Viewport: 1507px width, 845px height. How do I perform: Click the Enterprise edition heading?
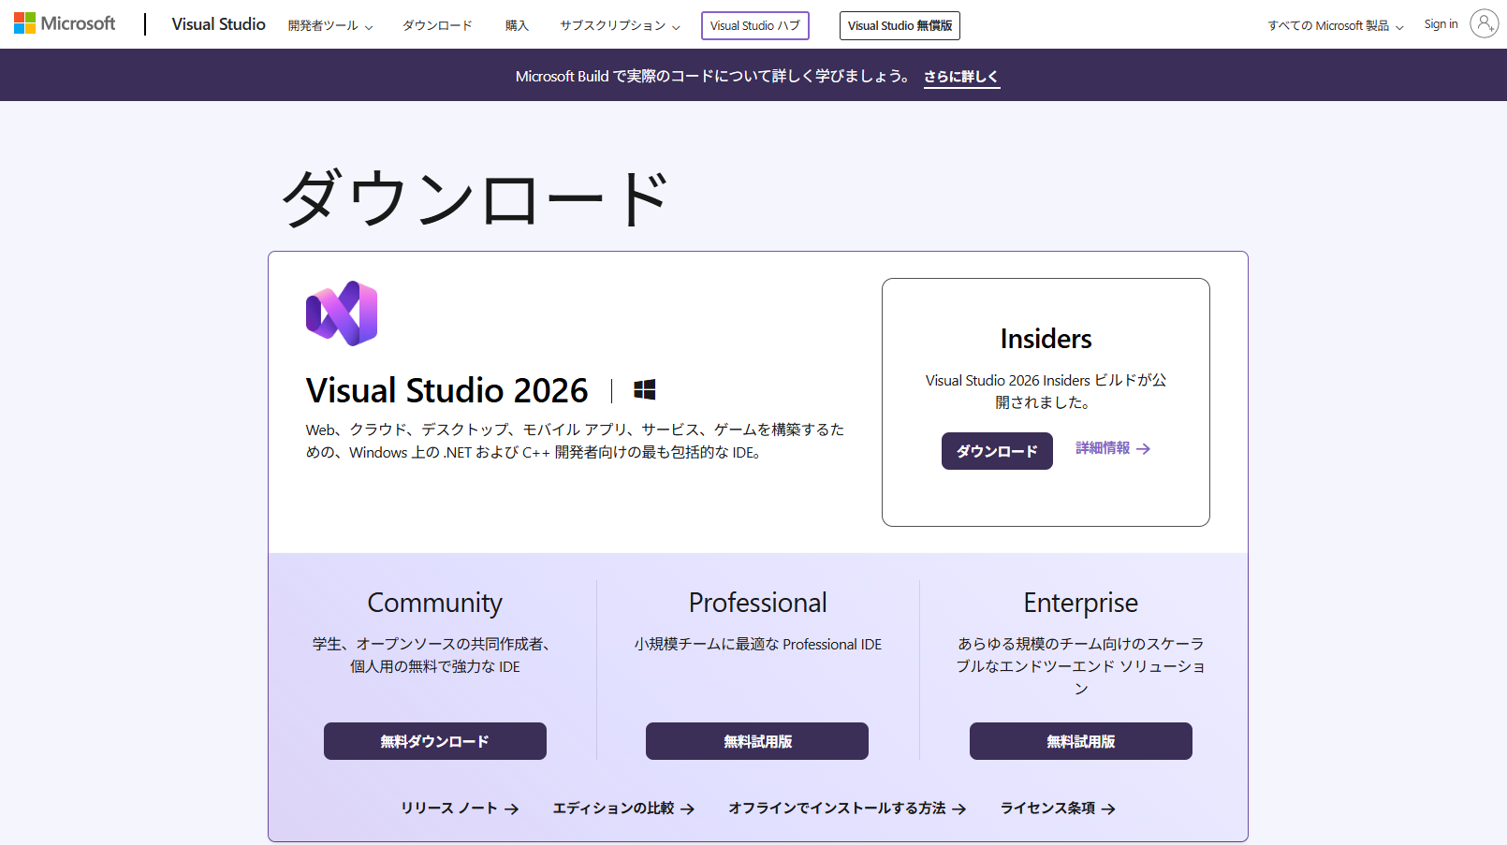(1081, 603)
